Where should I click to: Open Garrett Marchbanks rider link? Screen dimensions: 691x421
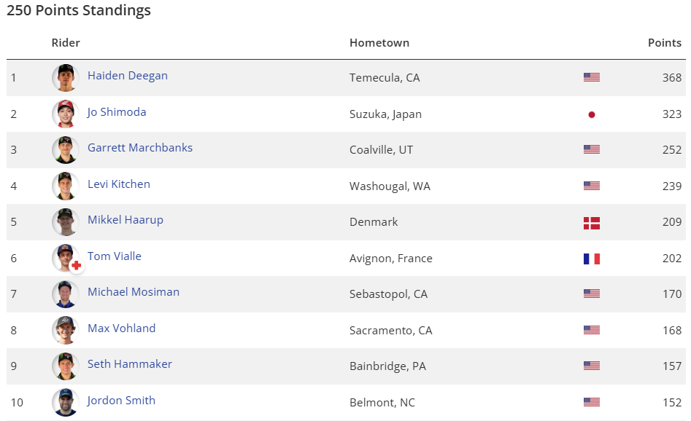click(x=140, y=148)
